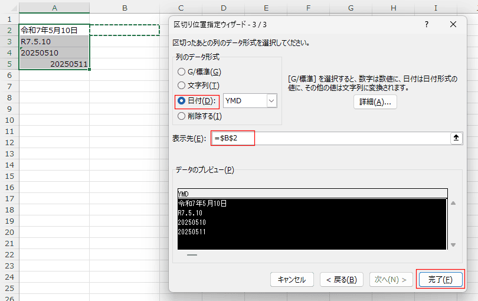Select cell A3 containing R7.5.10
The width and height of the screenshot is (478, 301).
pyautogui.click(x=54, y=41)
